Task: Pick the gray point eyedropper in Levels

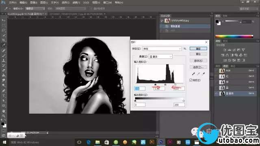Action: (199, 74)
